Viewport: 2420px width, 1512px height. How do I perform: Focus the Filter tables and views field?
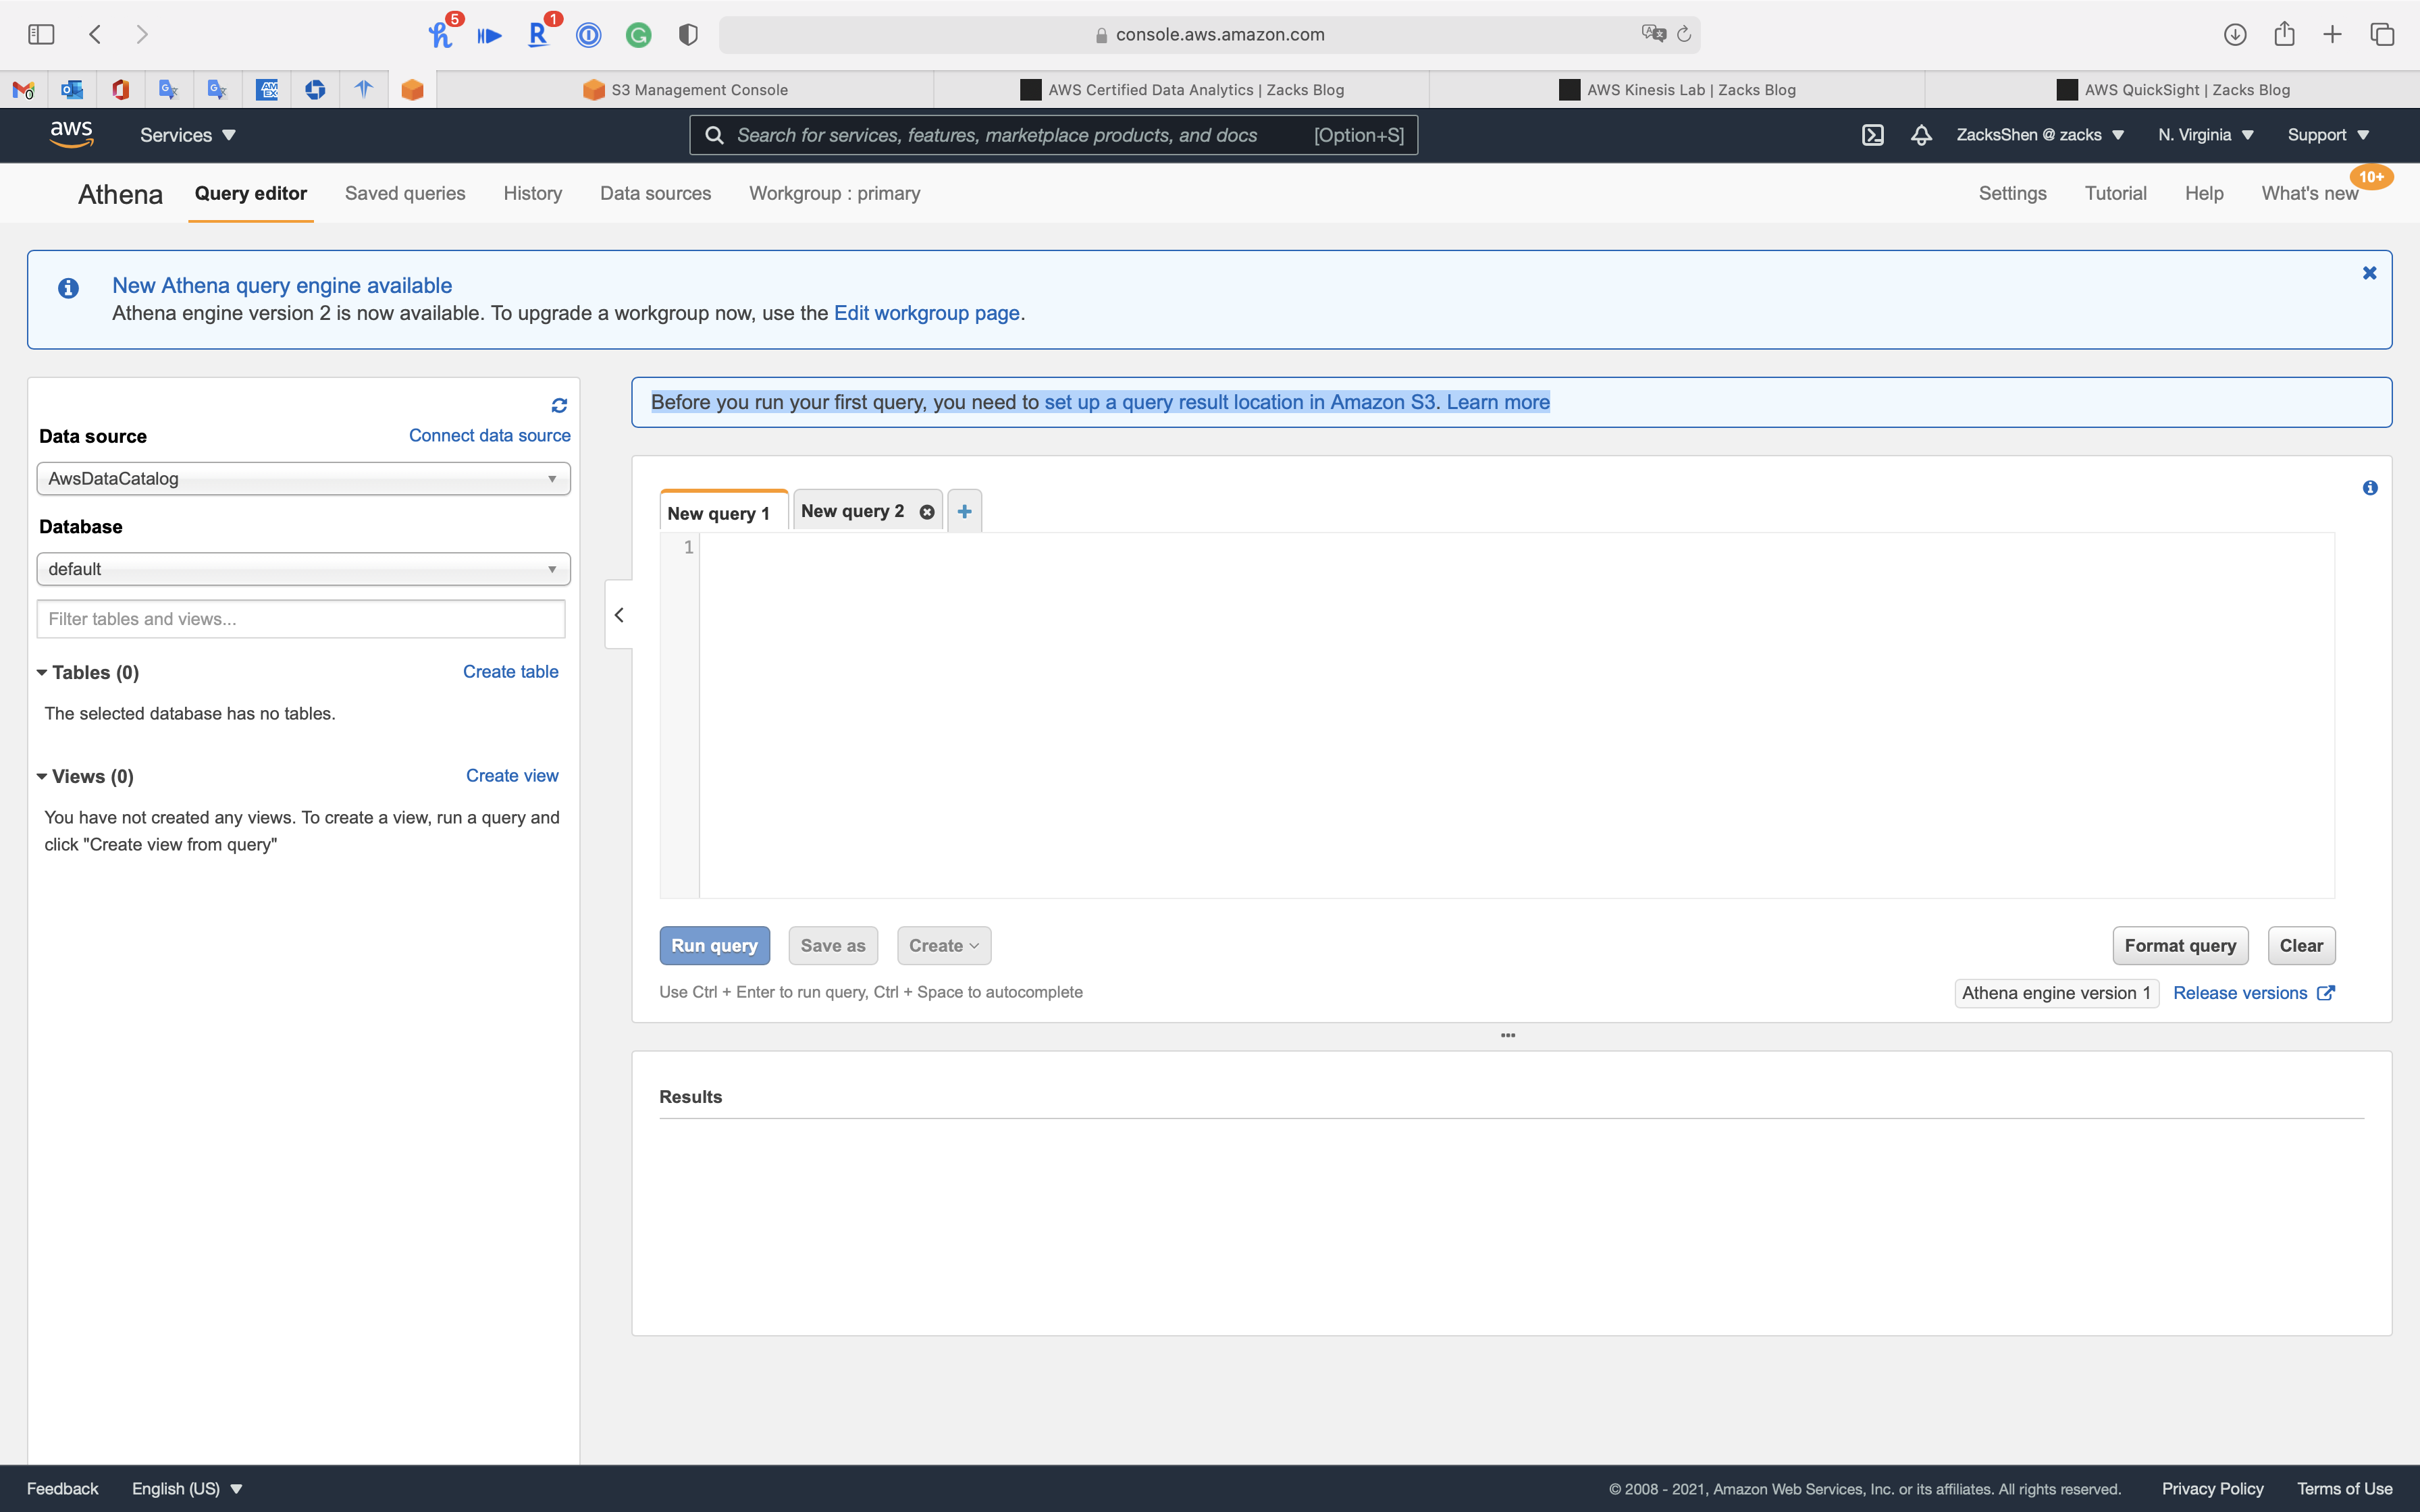click(300, 619)
